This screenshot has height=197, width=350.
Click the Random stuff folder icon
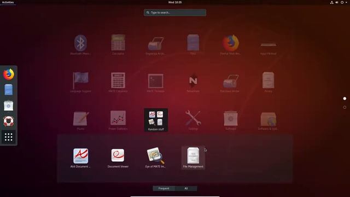pyautogui.click(x=156, y=120)
